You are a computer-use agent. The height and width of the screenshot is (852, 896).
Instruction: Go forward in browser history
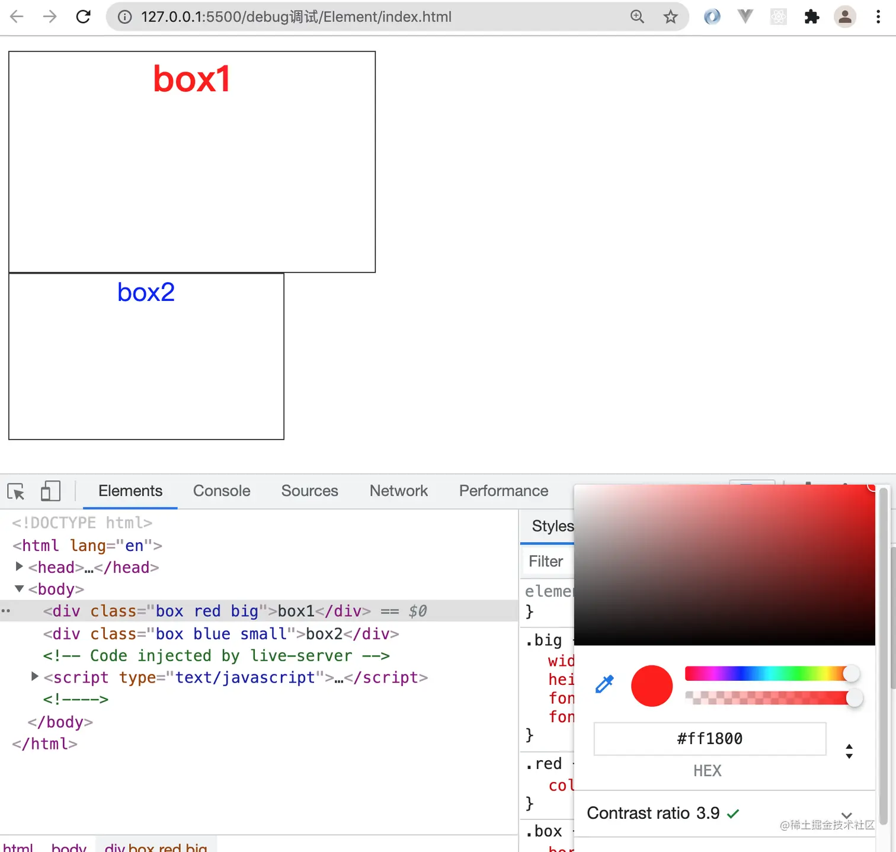50,17
